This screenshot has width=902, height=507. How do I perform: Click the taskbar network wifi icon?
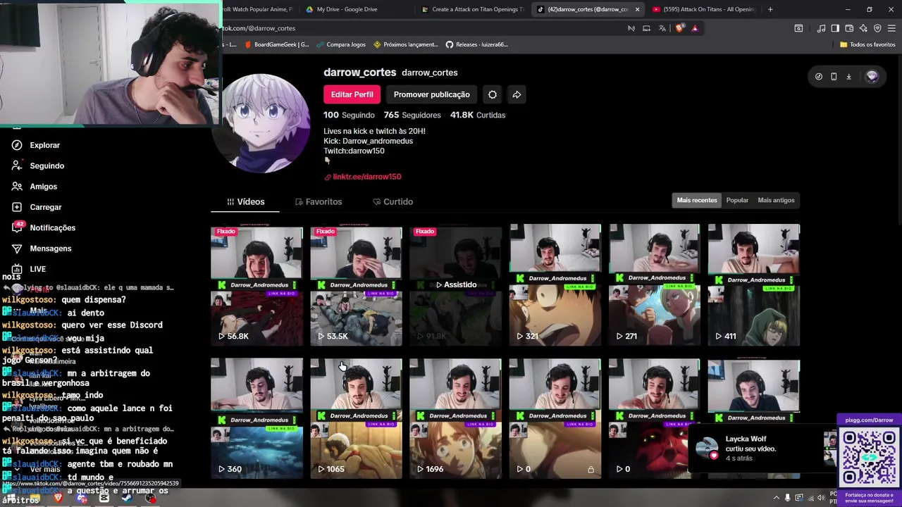tap(810, 498)
